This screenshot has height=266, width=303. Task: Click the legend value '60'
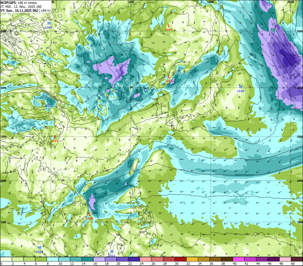click(x=293, y=264)
